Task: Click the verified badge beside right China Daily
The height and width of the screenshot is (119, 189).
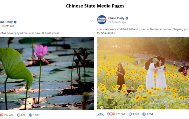Action: [x=127, y=18]
